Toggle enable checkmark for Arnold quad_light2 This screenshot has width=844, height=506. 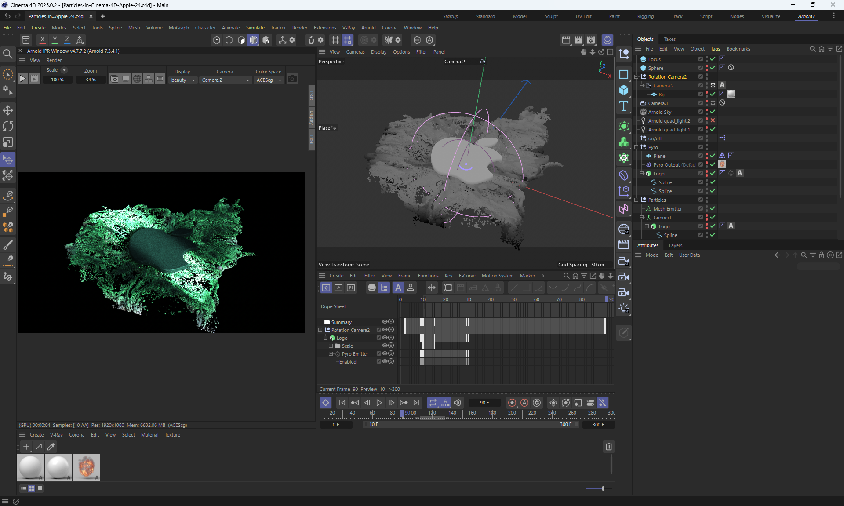(713, 120)
